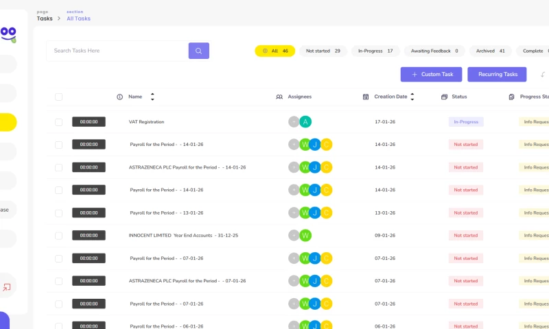Click the info icon next to Name
This screenshot has height=329, width=549.
[119, 97]
